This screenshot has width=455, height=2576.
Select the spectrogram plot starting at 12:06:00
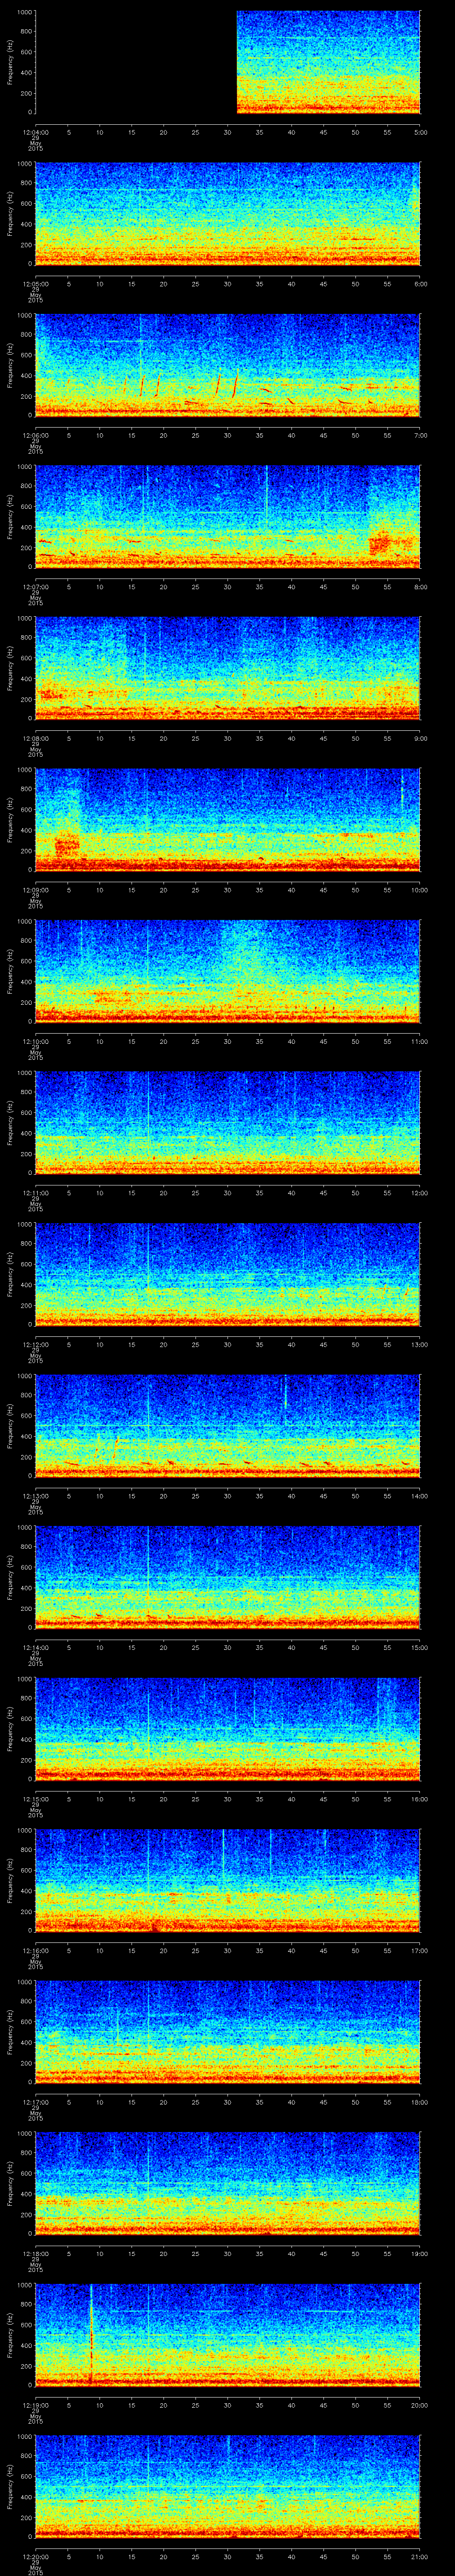click(228, 365)
